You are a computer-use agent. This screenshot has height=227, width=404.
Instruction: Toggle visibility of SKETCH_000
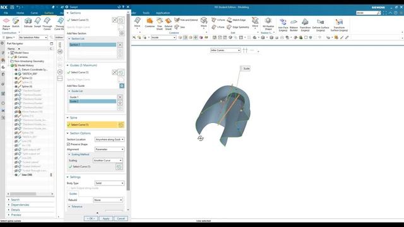[x=16, y=74]
